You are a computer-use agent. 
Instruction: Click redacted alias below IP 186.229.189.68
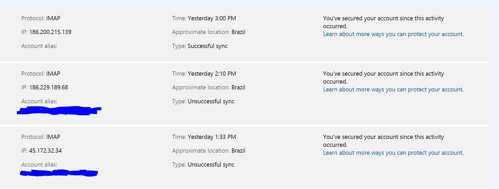pos(59,110)
